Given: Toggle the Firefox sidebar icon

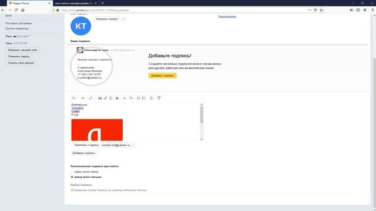Looking at the screenshot, I should (358, 10).
